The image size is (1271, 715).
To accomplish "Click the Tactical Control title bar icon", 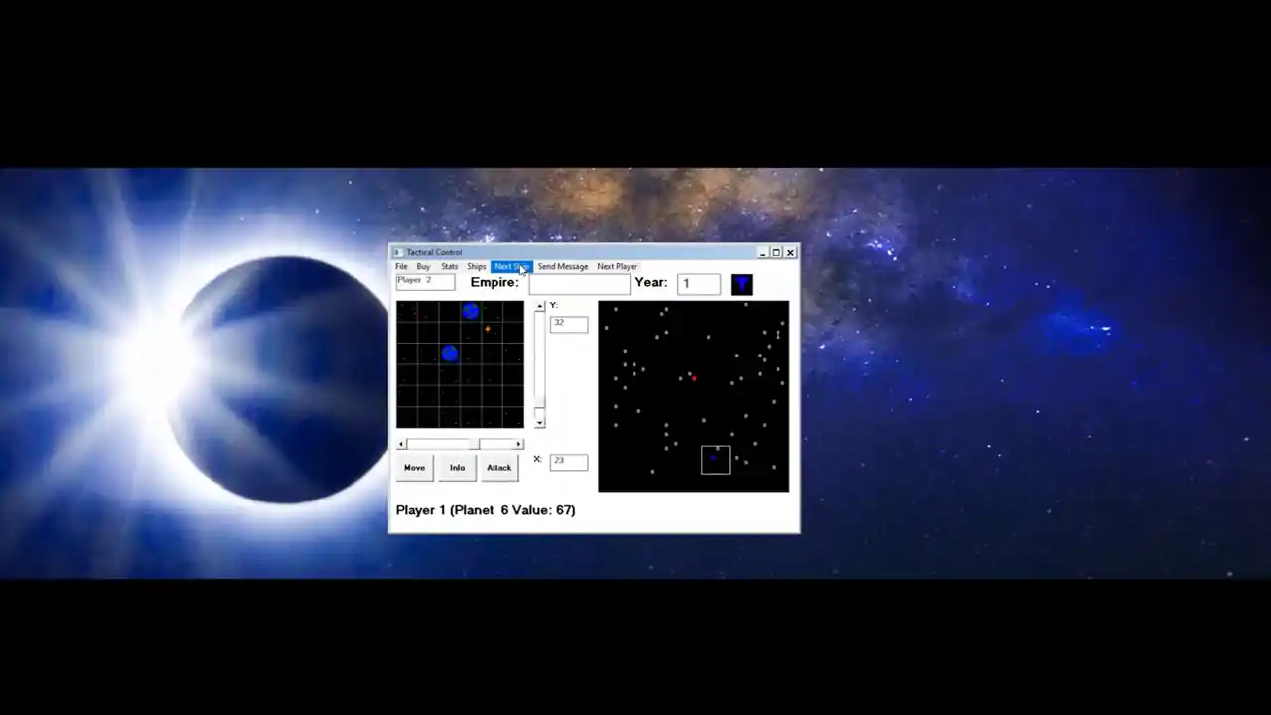I will [x=399, y=252].
